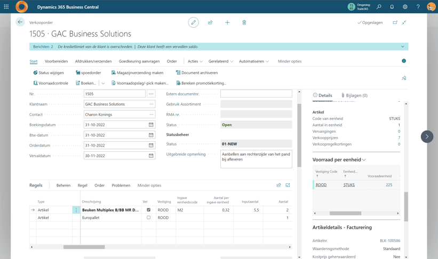Open the Automatiseren dropdown
The image size is (438, 259).
(x=254, y=61)
